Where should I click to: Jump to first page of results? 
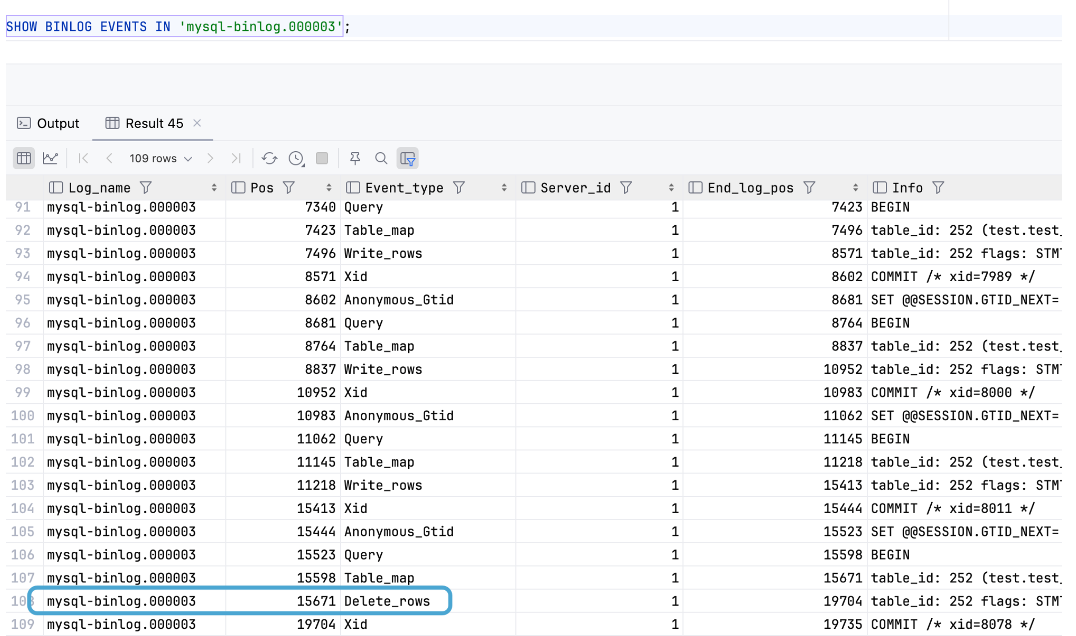click(x=83, y=158)
